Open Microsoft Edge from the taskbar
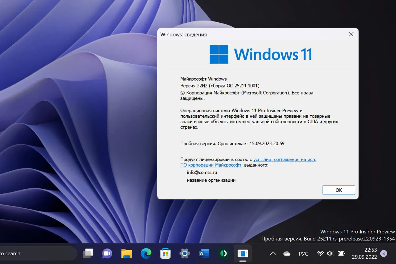396x264 pixels. (146, 253)
